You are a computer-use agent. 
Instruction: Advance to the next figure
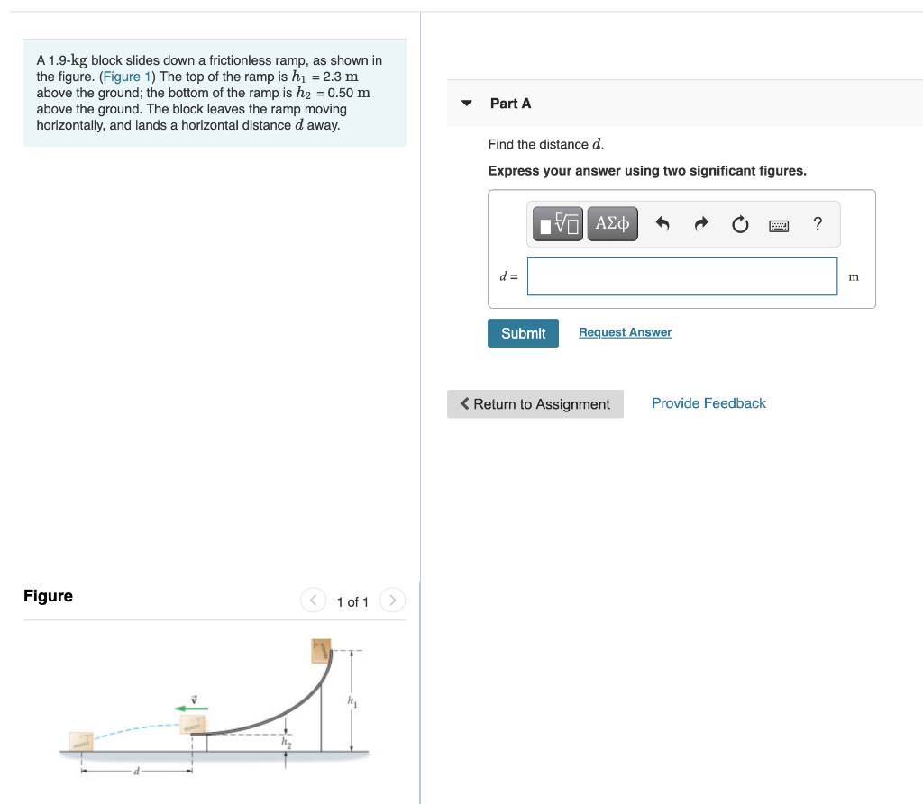click(x=392, y=600)
